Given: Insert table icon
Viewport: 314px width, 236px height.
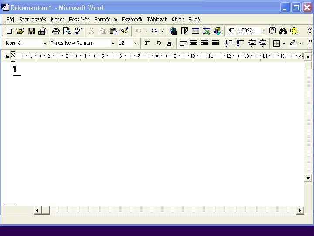Looking at the screenshot, I should coord(195,31).
